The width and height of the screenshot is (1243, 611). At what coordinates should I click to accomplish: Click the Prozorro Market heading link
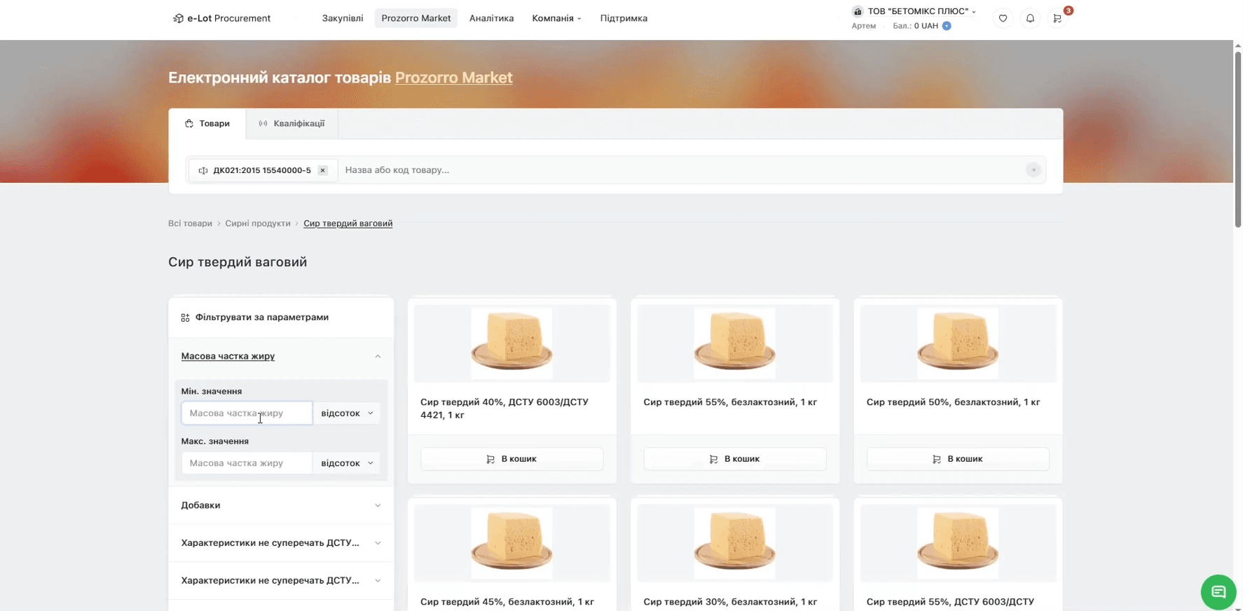pyautogui.click(x=454, y=78)
